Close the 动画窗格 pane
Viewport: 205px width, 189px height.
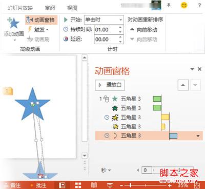click(x=199, y=69)
